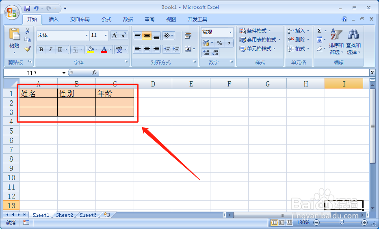Click the Cut scissors icon
379x229 pixels.
(x=28, y=31)
